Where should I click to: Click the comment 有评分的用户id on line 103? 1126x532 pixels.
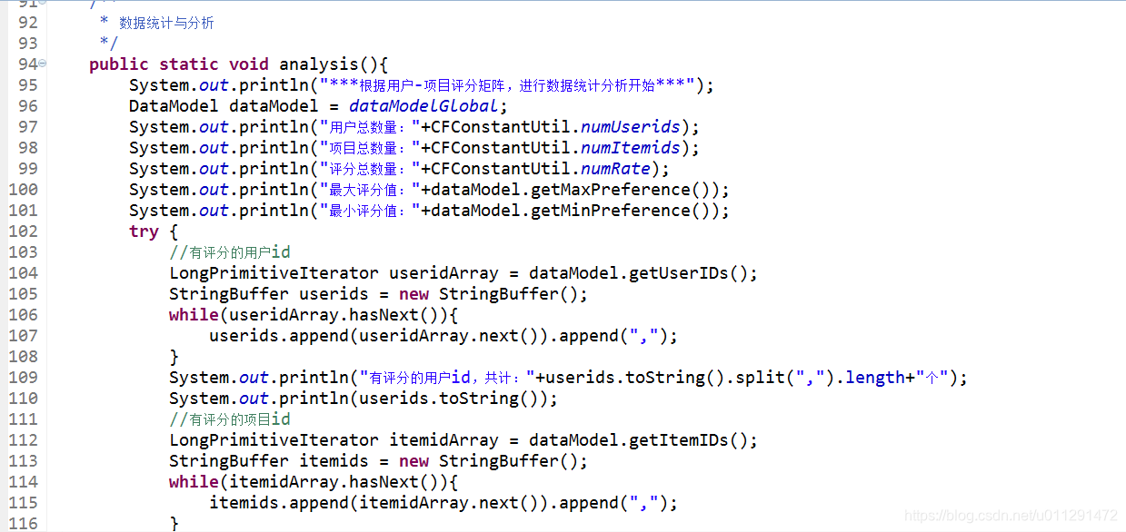pos(230,252)
